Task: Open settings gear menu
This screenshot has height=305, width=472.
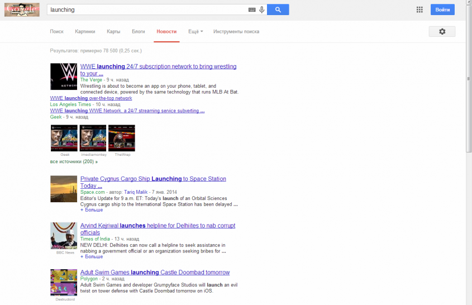Action: tap(442, 32)
